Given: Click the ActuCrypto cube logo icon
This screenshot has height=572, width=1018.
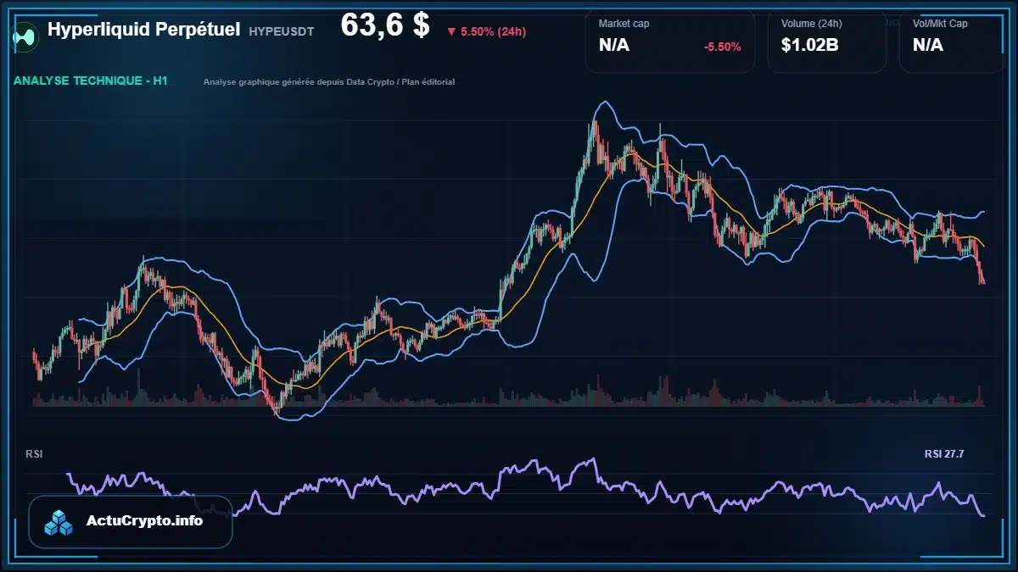Looking at the screenshot, I should click(x=60, y=522).
